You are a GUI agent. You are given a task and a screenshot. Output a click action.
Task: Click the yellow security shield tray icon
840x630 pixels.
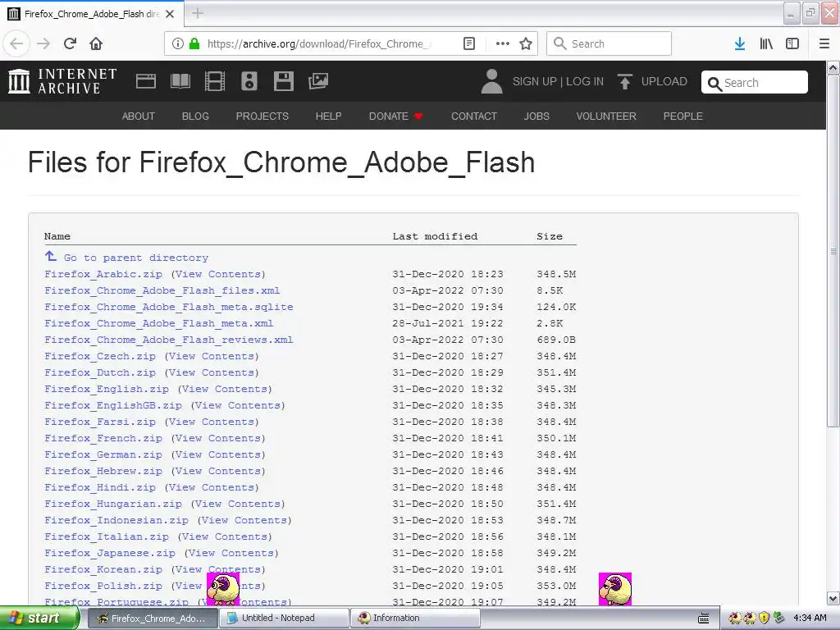point(765,618)
